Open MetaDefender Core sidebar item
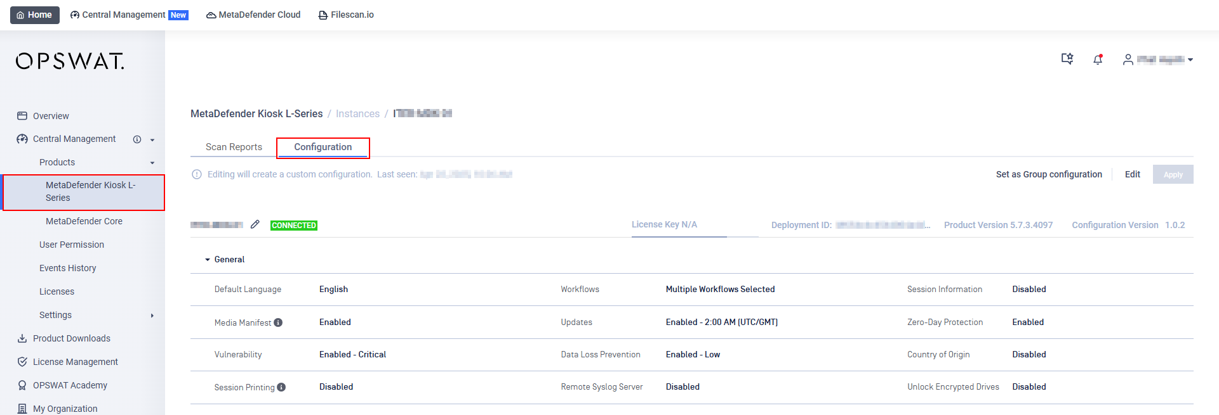The height and width of the screenshot is (415, 1219). [84, 221]
